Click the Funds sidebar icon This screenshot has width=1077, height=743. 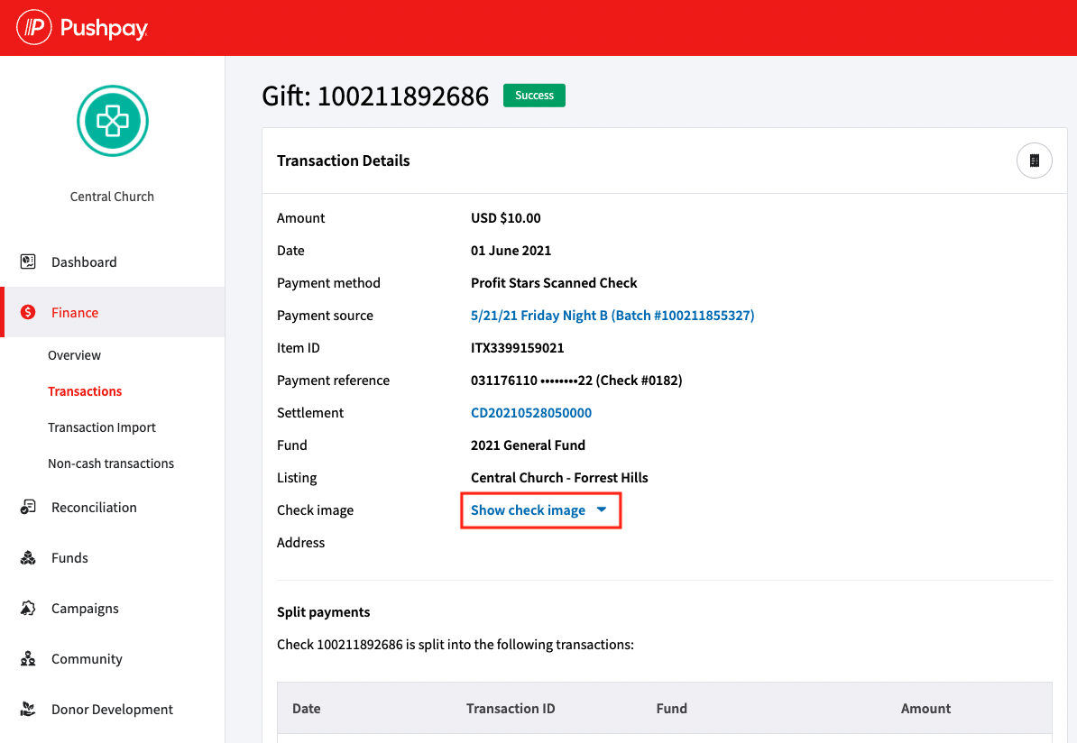click(x=28, y=558)
